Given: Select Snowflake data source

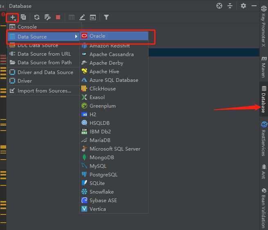Looking at the screenshot, I should click(114, 192).
